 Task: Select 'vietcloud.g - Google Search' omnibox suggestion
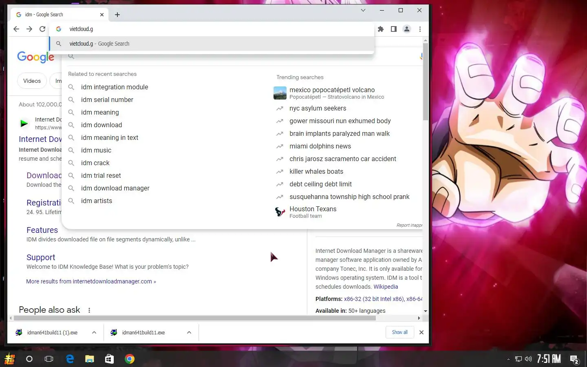212,44
